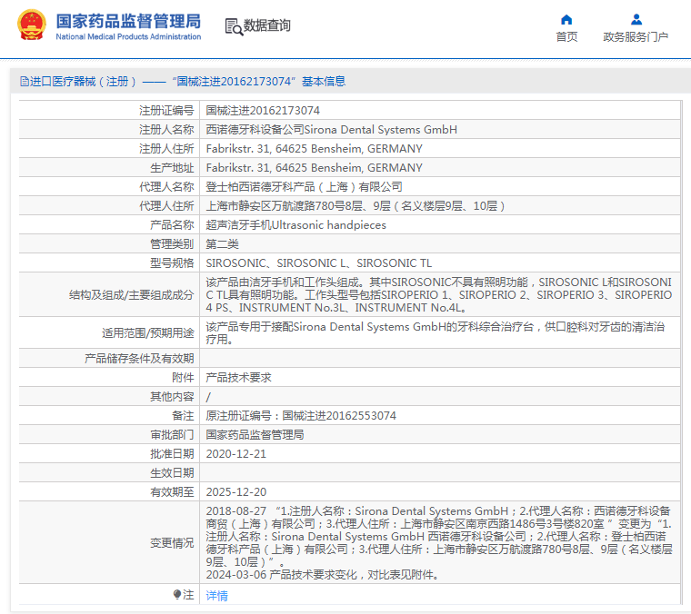The width and height of the screenshot is (691, 614).
Task: Select product name 超声洁牙手机Ultrasonic handpieces
Action: click(295, 225)
